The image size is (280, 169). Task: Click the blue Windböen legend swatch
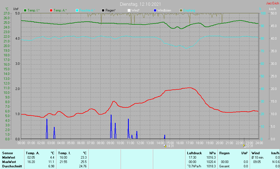tap(155, 10)
